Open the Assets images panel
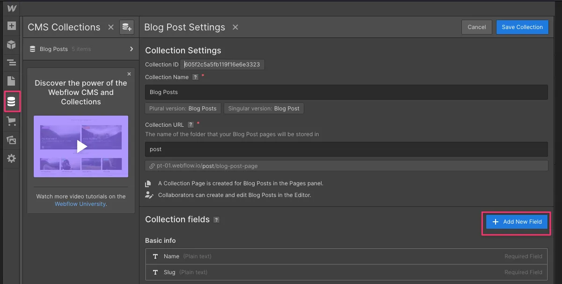This screenshot has width=562, height=284. click(12, 140)
